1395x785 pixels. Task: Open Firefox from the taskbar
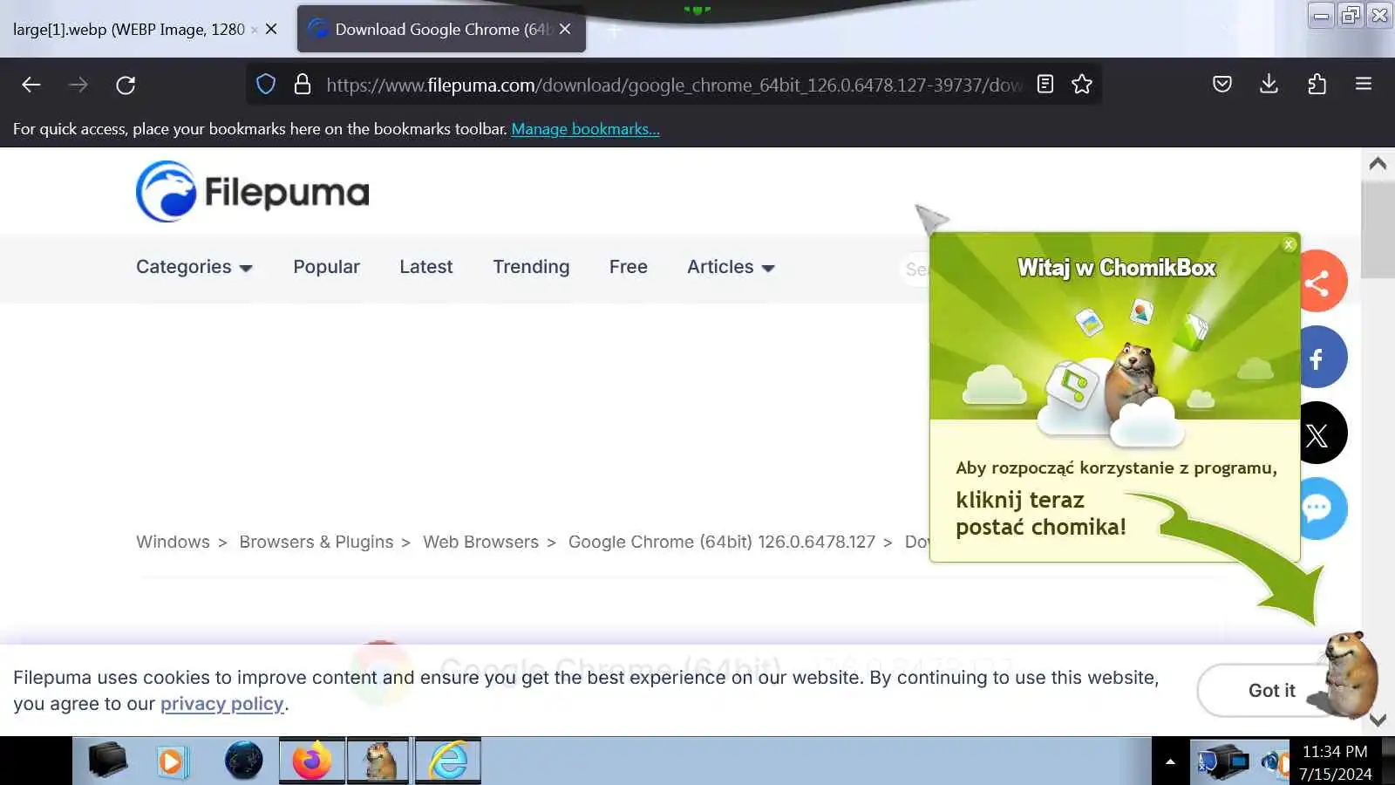click(x=312, y=761)
